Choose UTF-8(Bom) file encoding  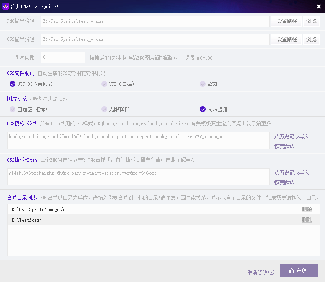click(104, 84)
